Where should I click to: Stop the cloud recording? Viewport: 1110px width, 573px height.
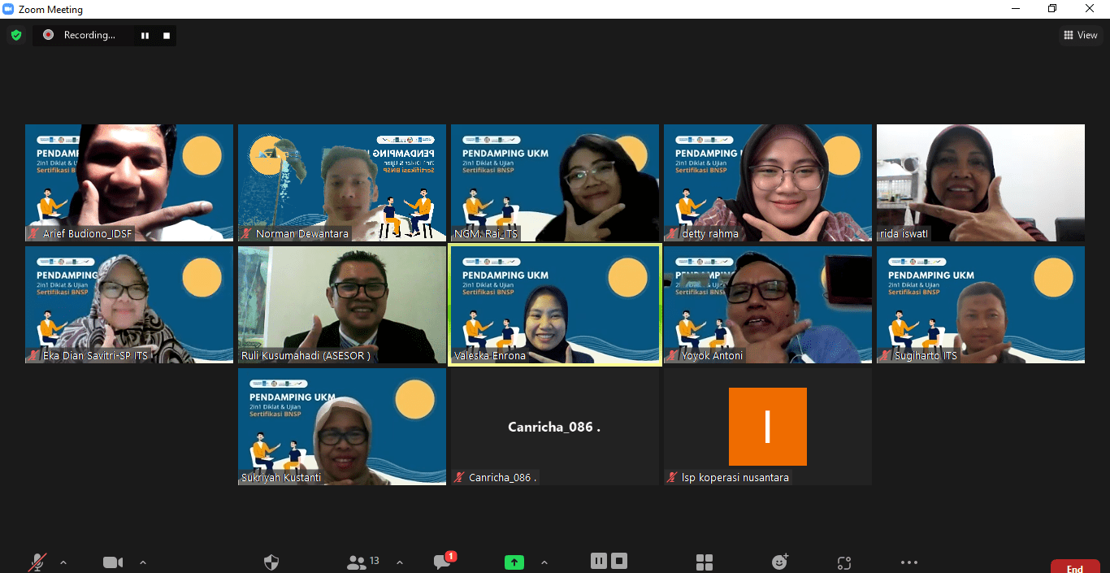tap(620, 561)
